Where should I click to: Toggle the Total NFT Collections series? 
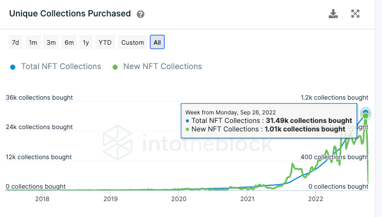61,66
